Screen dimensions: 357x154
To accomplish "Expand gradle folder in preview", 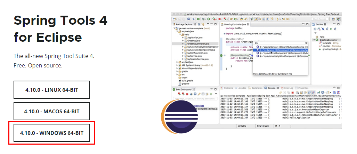I will pyautogui.click(x=177, y=71).
